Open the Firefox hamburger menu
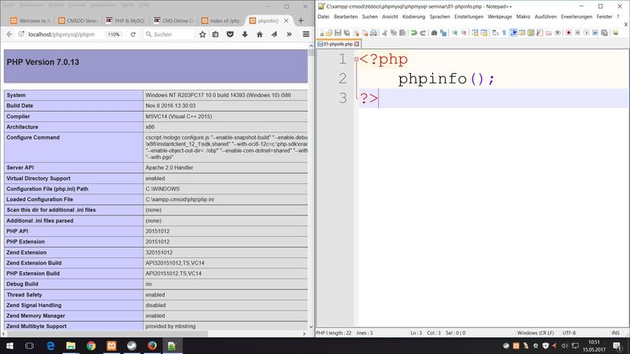Viewport: 630px width, 354px height. pos(306,35)
